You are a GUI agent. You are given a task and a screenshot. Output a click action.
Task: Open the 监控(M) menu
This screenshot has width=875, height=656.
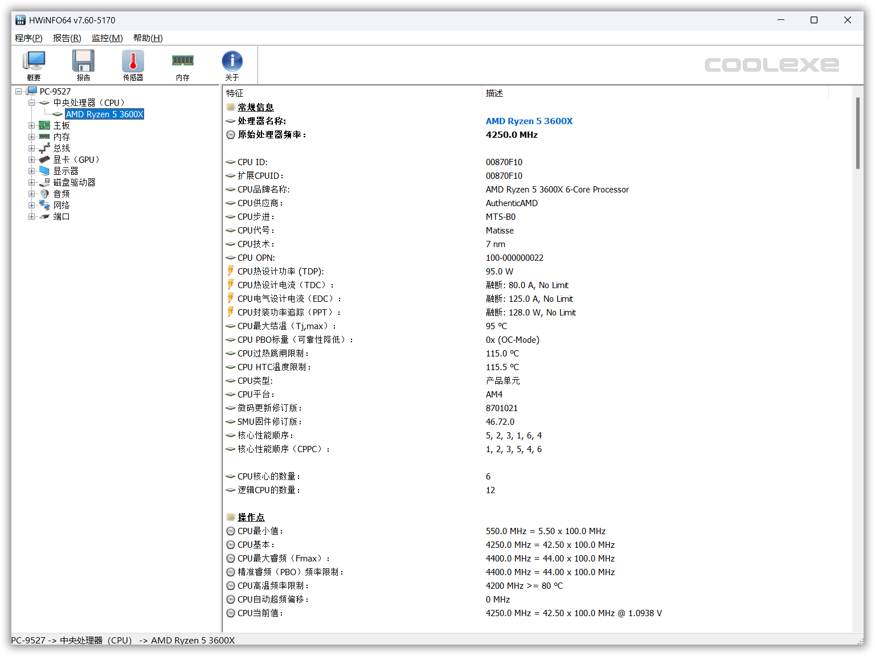(107, 38)
